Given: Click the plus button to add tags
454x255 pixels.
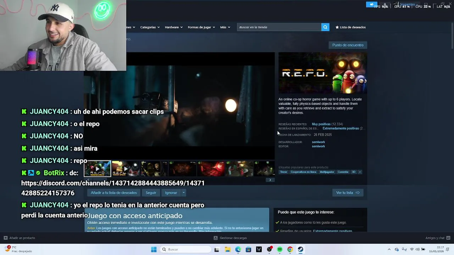Looking at the screenshot, I should coord(360,172).
